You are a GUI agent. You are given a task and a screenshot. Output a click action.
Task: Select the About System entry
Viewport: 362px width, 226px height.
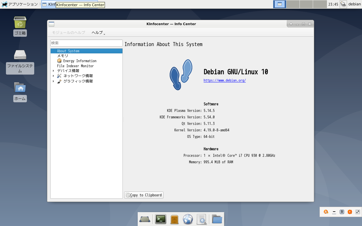coord(87,51)
